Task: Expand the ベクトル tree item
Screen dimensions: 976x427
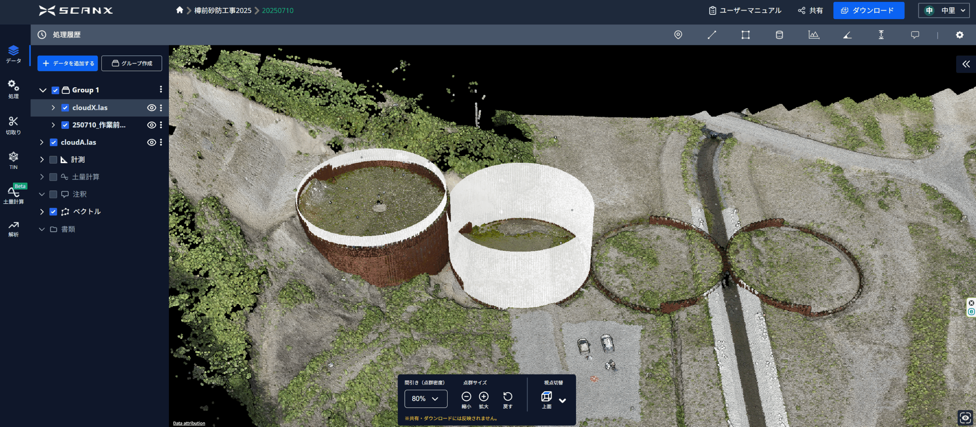Action: click(42, 212)
